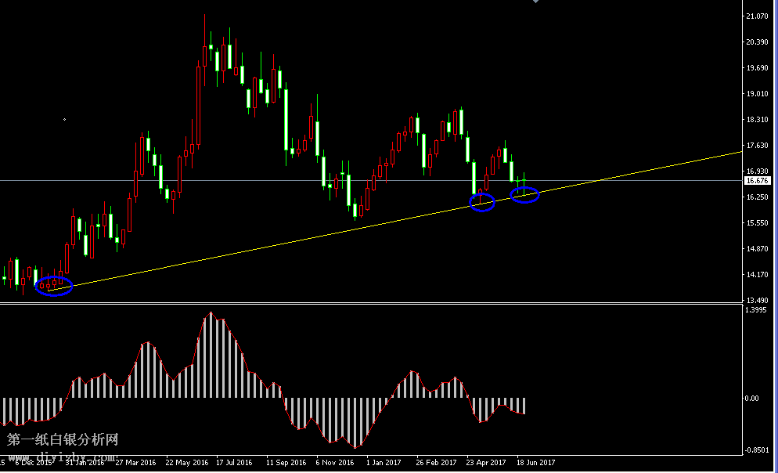Click the 6 Nov 2016 date label

point(335,463)
